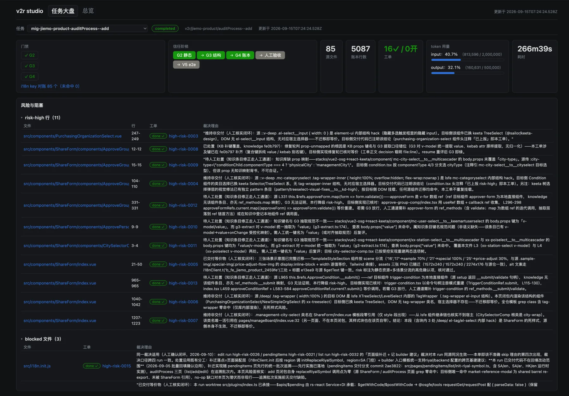Select the G2 静态 trust ladder step
This screenshot has height=396, width=569.
[184, 55]
